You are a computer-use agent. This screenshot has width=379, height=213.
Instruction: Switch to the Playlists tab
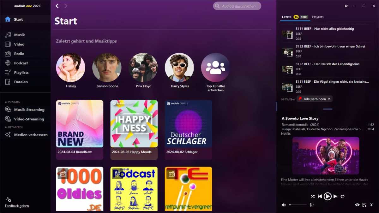318,17
